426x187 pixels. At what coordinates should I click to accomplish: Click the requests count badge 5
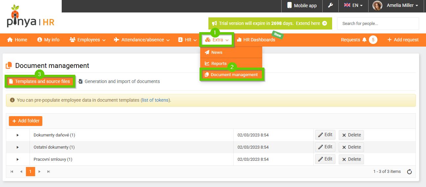(373, 40)
